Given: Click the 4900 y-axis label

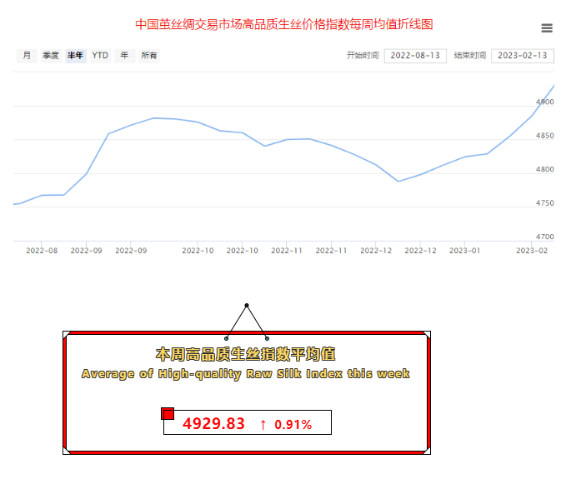Looking at the screenshot, I should point(545,102).
